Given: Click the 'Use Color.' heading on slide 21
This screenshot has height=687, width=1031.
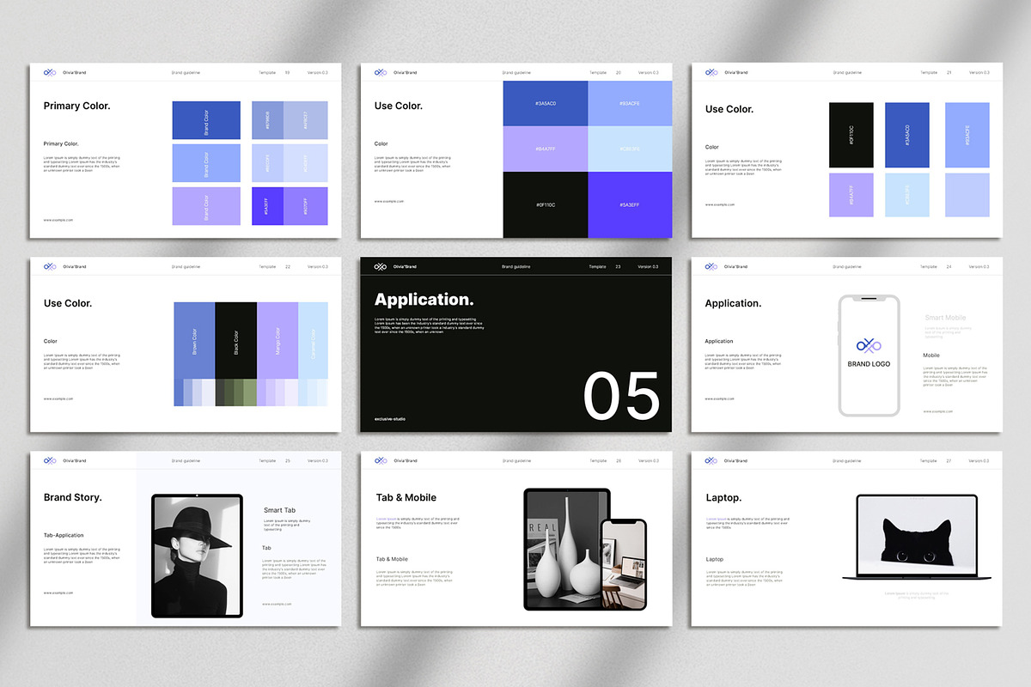Looking at the screenshot, I should [729, 109].
